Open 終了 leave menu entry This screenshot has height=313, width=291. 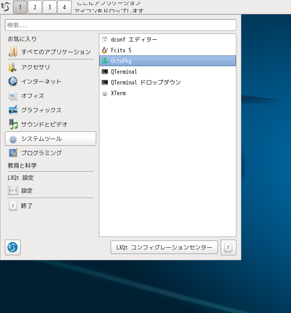click(51, 206)
